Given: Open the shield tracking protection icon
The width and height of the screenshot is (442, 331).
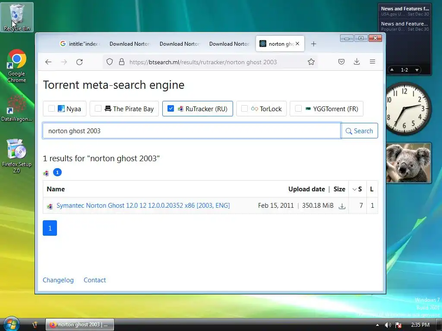Looking at the screenshot, I should click(110, 62).
